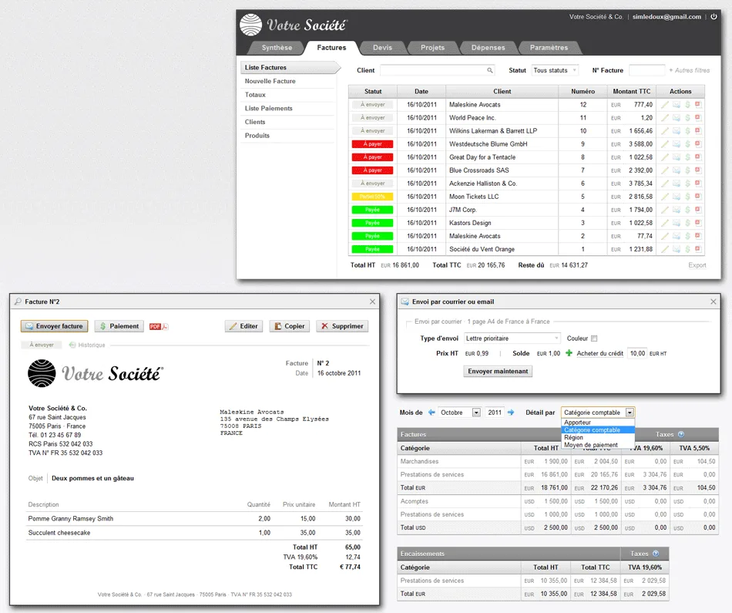Expand the Octobre month dropdown

pyautogui.click(x=476, y=413)
